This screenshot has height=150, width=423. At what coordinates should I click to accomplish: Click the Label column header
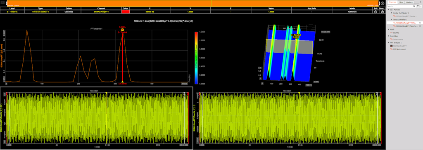tap(12, 9)
